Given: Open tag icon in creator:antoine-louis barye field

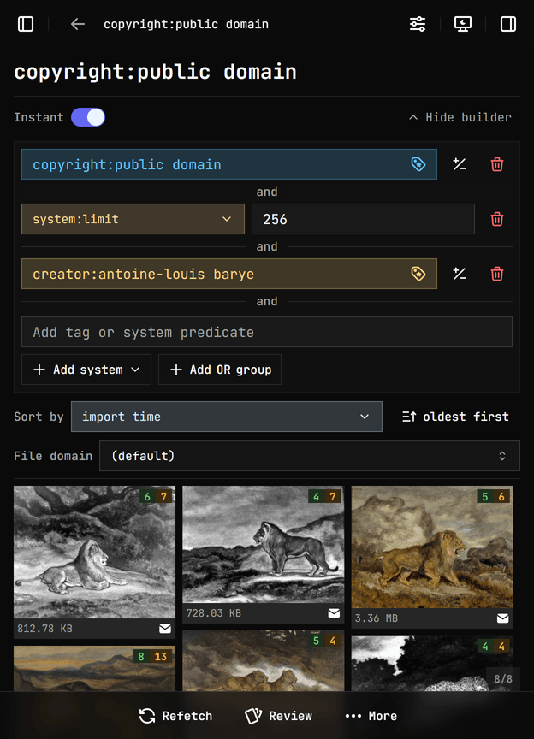Looking at the screenshot, I should click(418, 274).
